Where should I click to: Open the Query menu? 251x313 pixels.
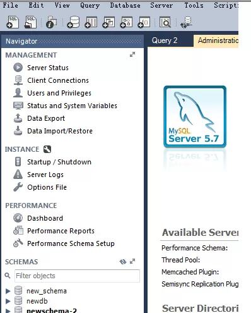[90, 5]
